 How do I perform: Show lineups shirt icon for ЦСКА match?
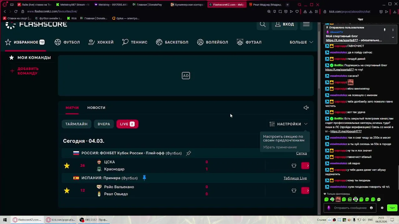[294, 166]
